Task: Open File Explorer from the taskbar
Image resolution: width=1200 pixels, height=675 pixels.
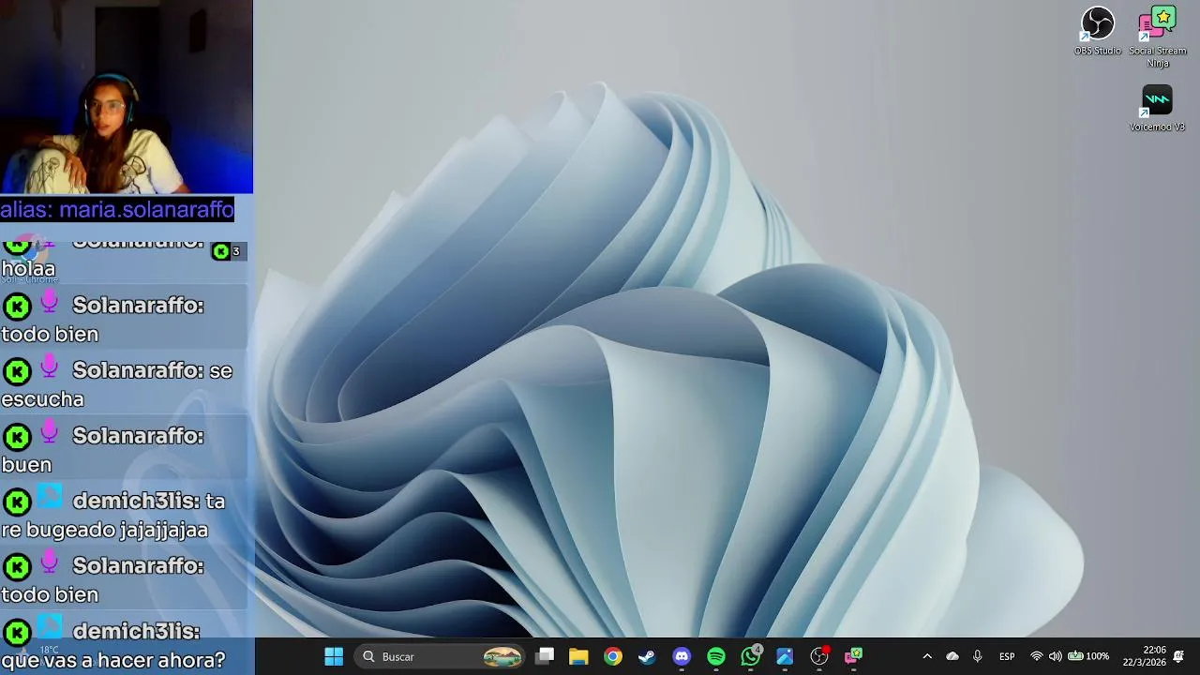Action: (578, 656)
